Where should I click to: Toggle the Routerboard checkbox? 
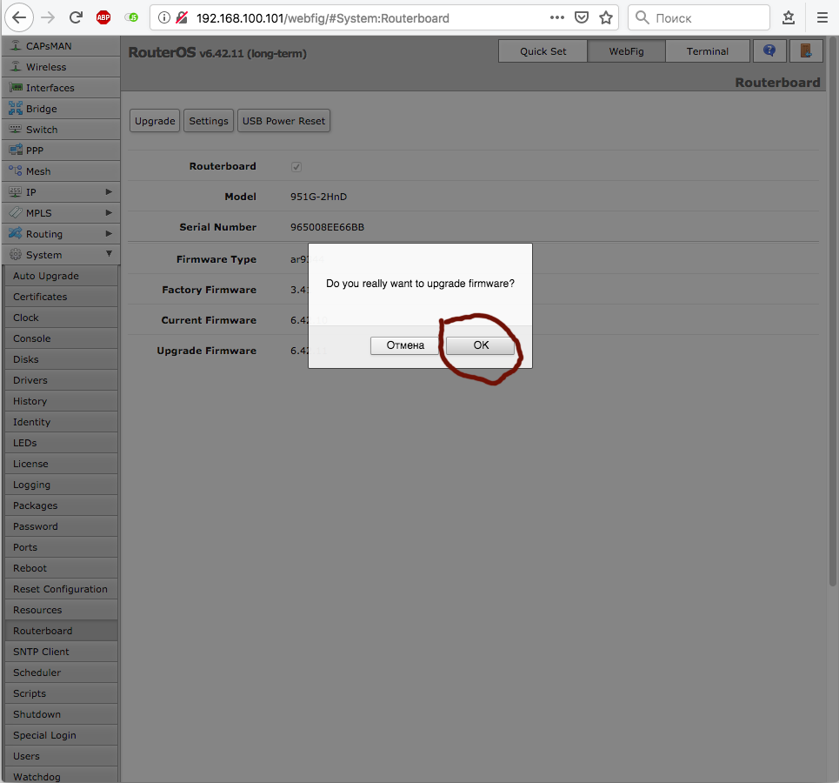pyautogui.click(x=296, y=166)
